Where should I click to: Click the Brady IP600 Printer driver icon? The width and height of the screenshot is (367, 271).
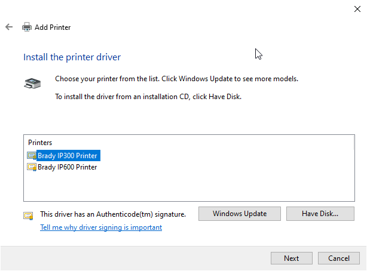click(x=32, y=167)
